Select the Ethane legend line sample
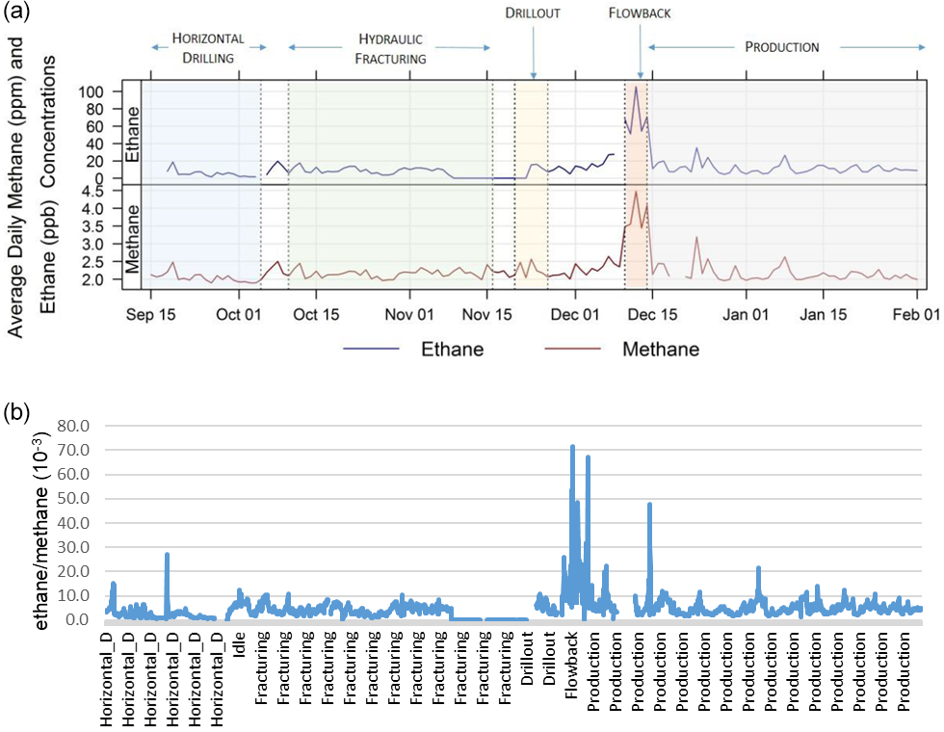The height and width of the screenshot is (732, 944). (x=373, y=349)
